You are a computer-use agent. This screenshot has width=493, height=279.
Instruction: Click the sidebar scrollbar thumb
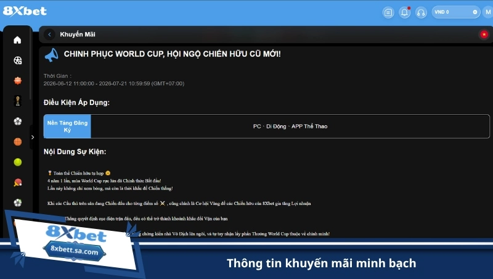[30, 63]
